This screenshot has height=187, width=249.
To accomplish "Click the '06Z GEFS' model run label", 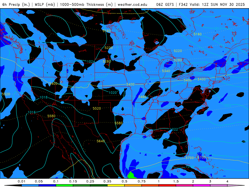I will (x=165, y=4).
